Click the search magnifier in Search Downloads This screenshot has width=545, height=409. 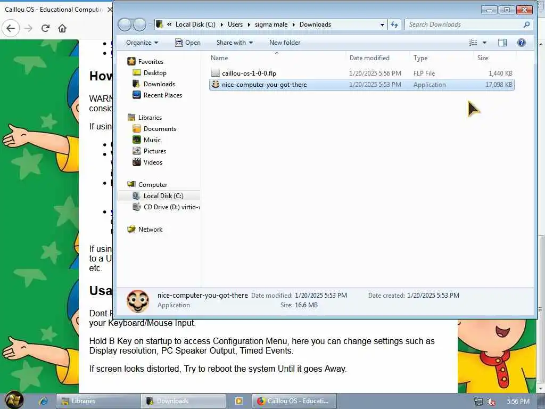point(526,24)
